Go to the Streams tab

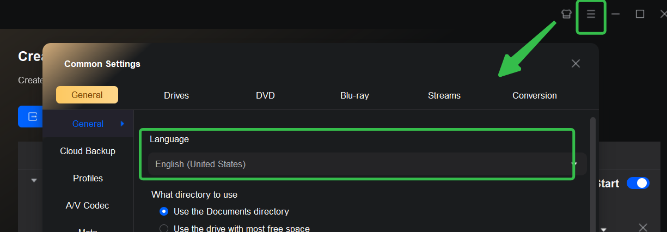[x=444, y=95]
